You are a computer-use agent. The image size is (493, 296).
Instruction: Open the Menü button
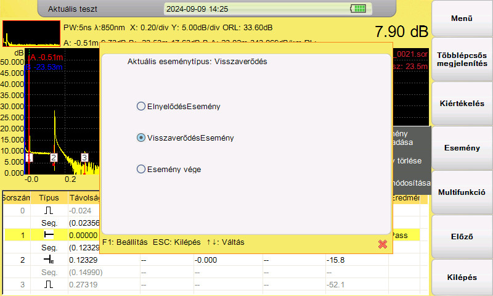462,18
